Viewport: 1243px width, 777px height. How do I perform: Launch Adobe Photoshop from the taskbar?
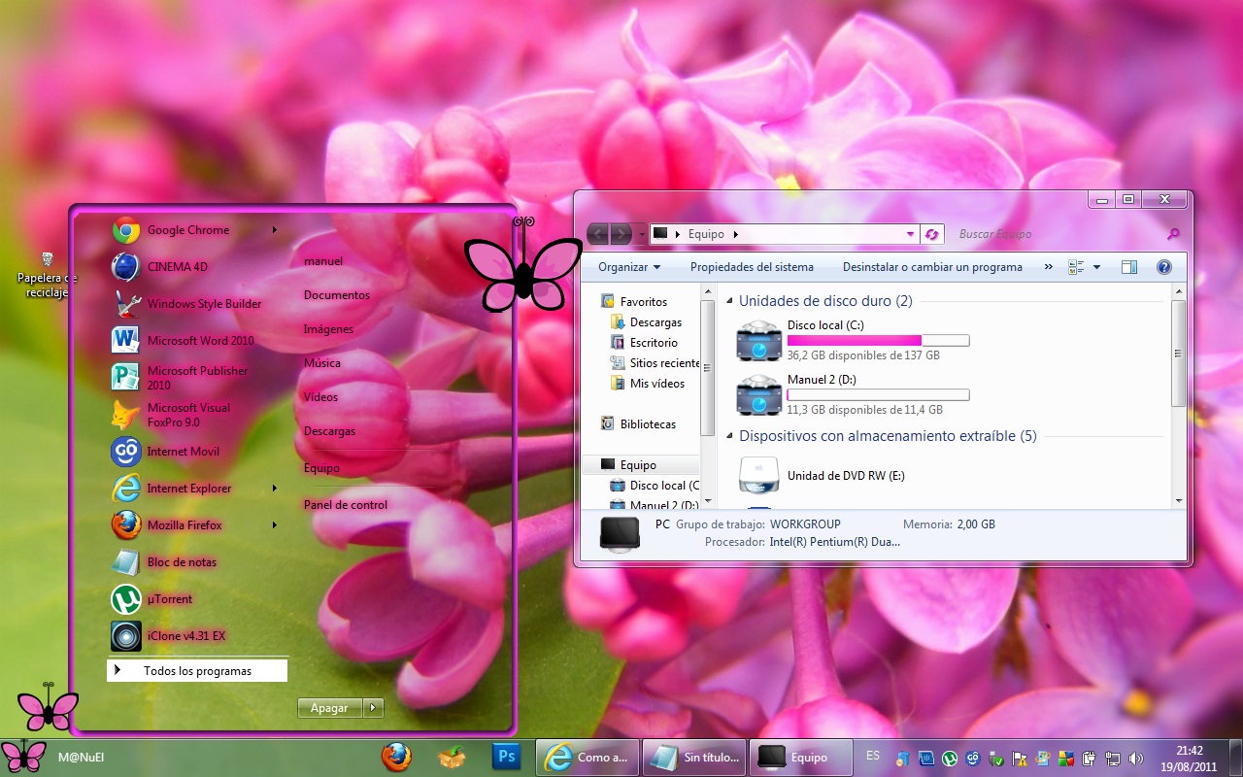tap(506, 757)
